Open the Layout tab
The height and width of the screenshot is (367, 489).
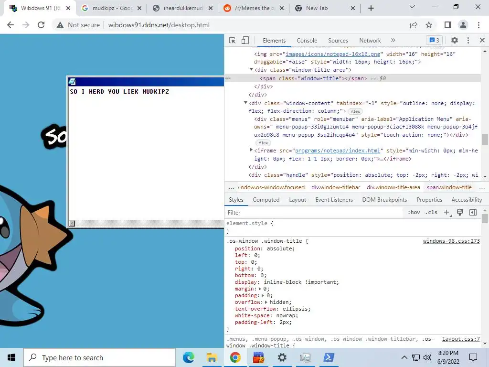(x=297, y=200)
